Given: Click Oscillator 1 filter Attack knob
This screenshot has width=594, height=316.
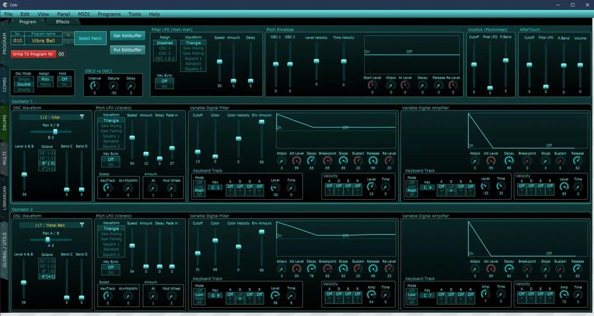Looking at the screenshot, I should click(x=282, y=161).
